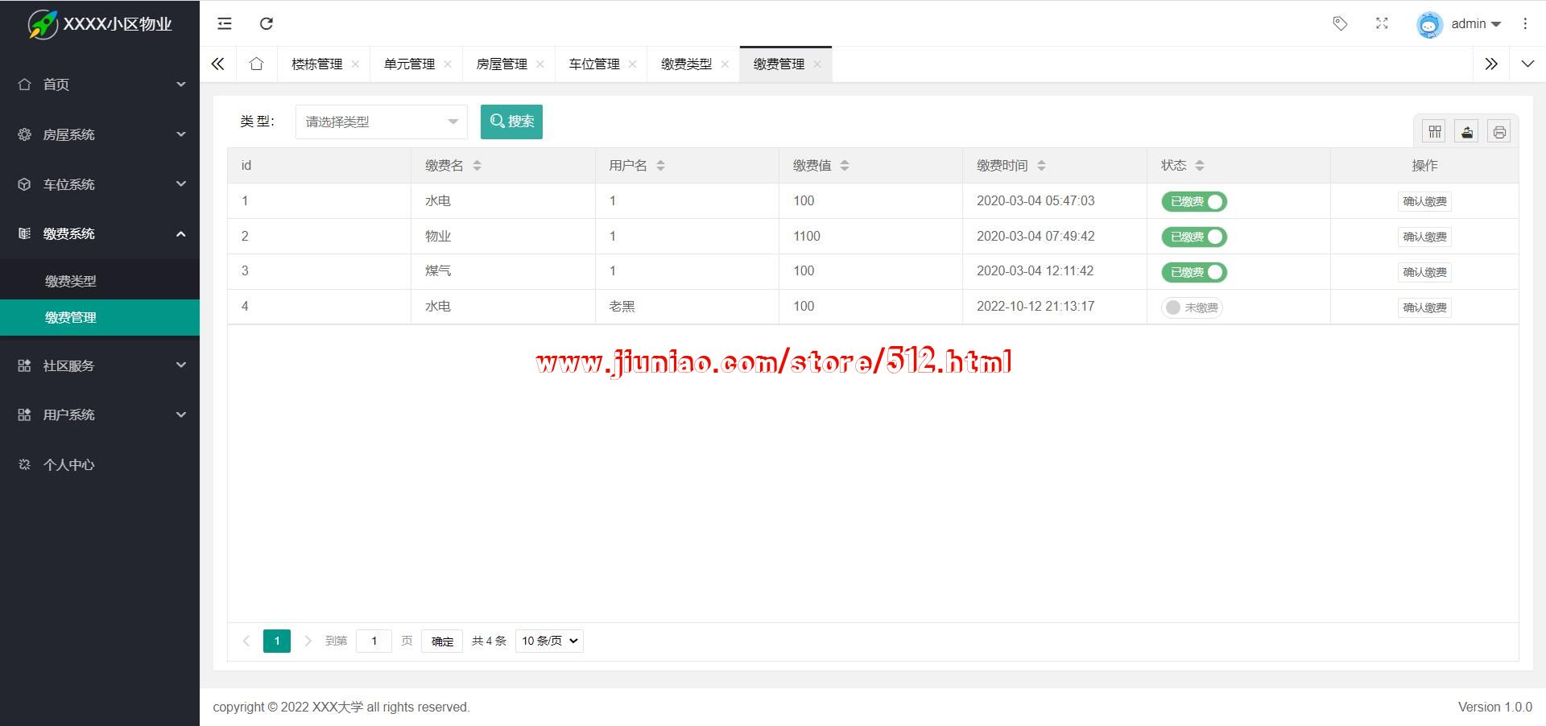Open the table column filter icon
Screen dimensions: 1546x726
pos(1435,131)
